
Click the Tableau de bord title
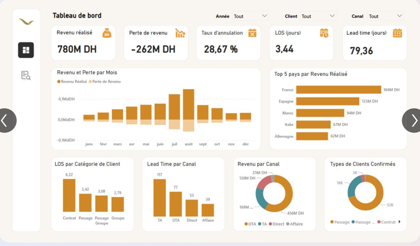click(77, 16)
